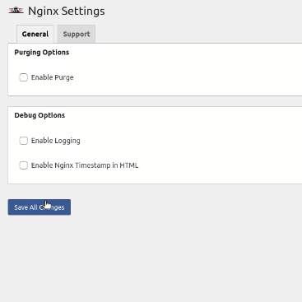Click the word 'Save' on the blue button

(x=21, y=207)
